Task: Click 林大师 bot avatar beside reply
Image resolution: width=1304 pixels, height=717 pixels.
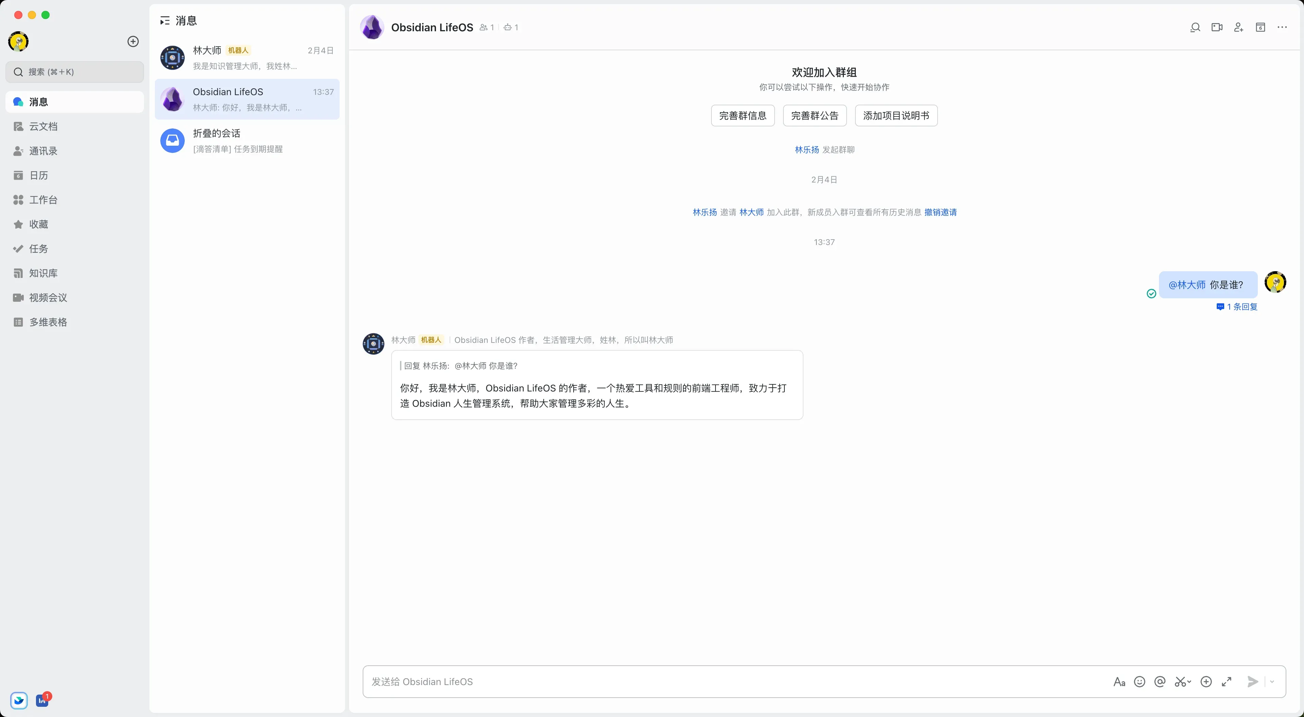Action: (374, 344)
